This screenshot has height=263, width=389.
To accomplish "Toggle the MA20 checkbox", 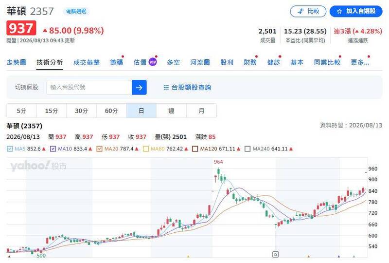I will pyautogui.click(x=99, y=149).
